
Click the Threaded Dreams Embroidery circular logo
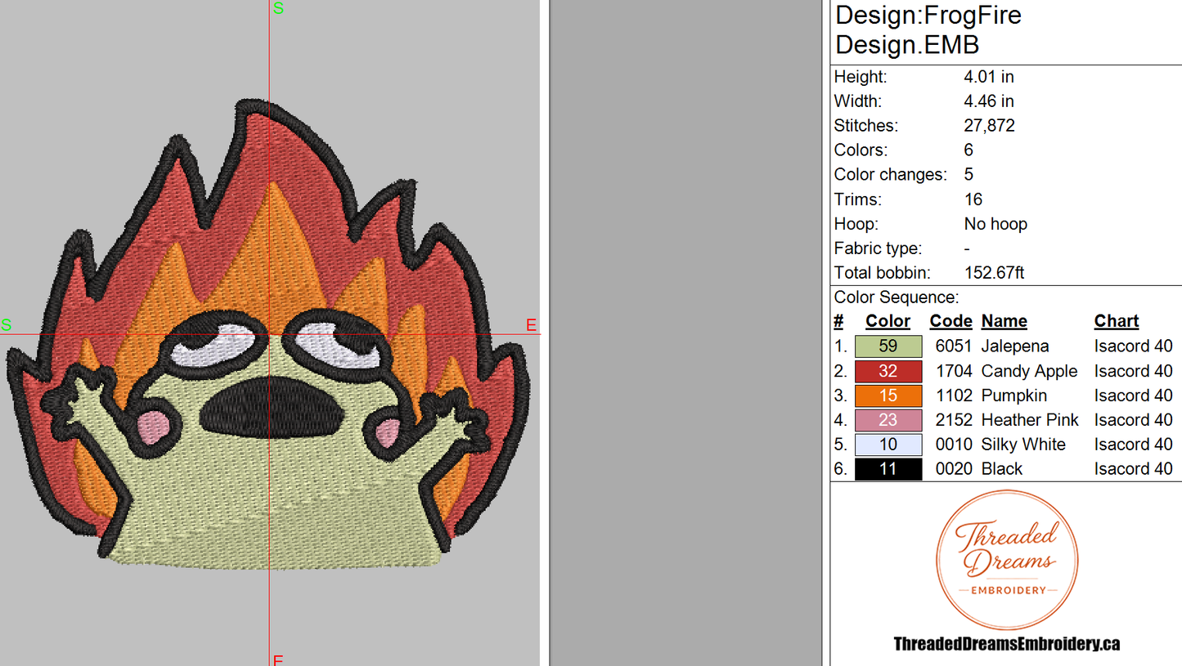click(1007, 560)
